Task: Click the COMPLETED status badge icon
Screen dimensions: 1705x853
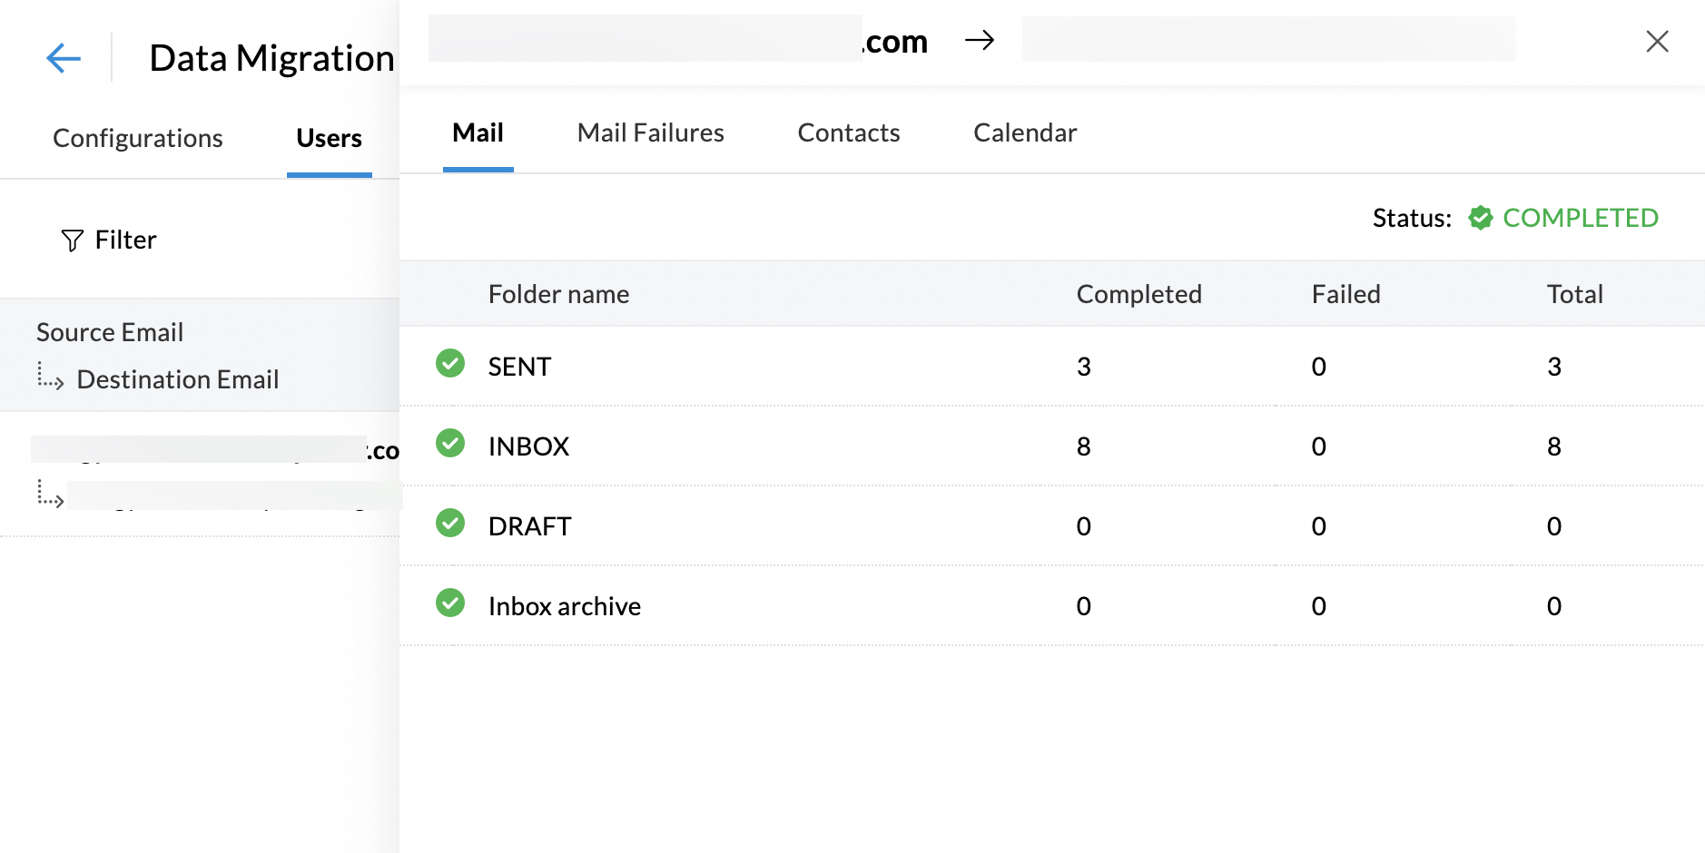Action: click(1480, 218)
